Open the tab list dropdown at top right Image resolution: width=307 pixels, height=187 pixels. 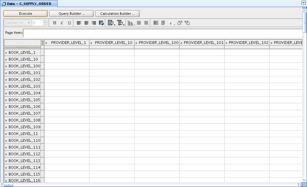(x=304, y=3)
